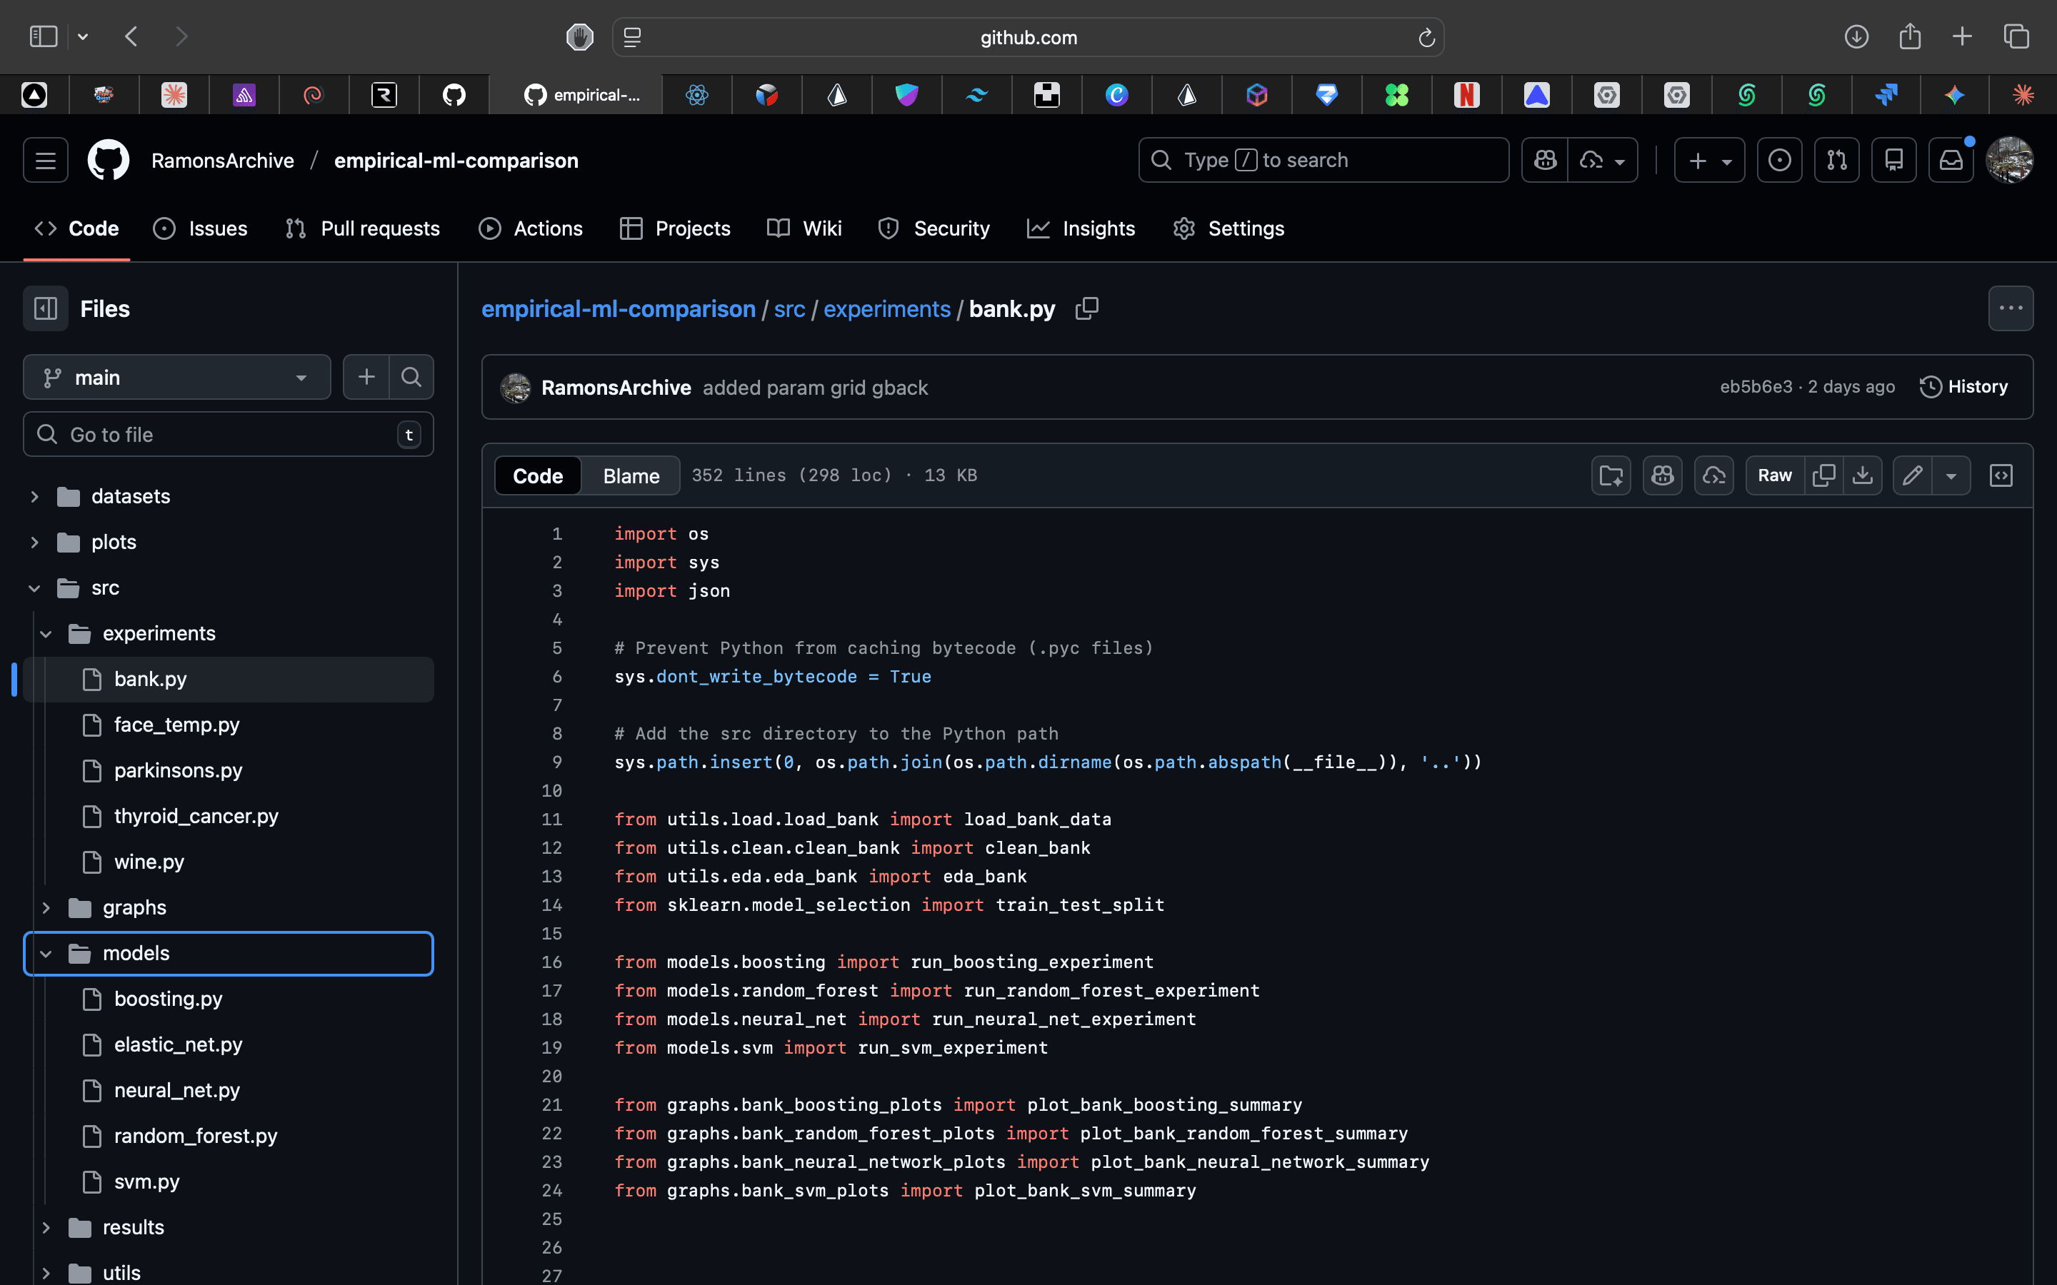Open symbols panel icon
Viewport: 2057px width, 1285px height.
[x=2001, y=475]
